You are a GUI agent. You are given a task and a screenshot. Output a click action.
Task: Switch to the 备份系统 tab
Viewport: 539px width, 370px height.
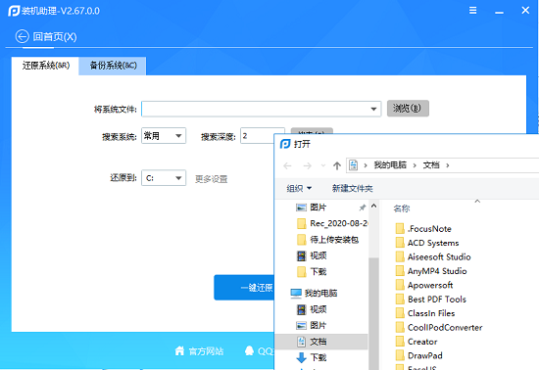pyautogui.click(x=113, y=66)
